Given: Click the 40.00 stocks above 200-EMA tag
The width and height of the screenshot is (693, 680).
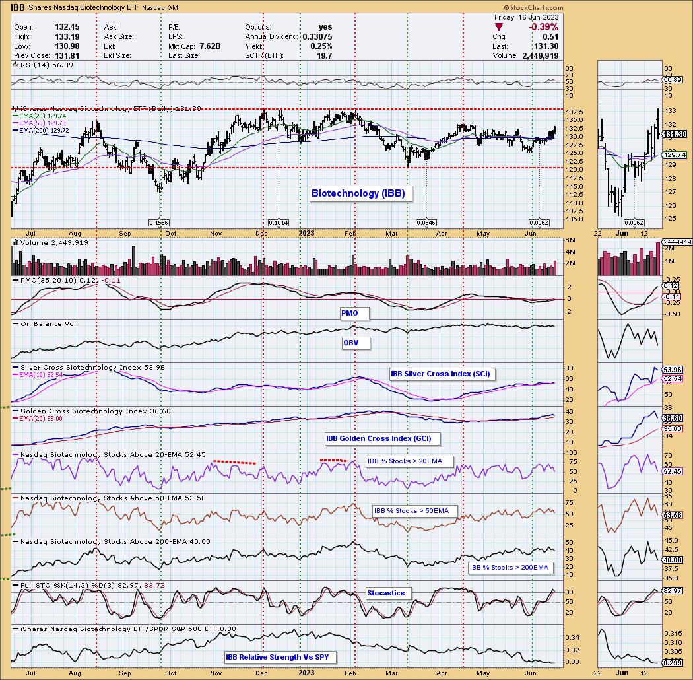Looking at the screenshot, I should [x=673, y=560].
